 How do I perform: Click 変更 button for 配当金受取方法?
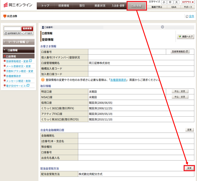(189, 168)
